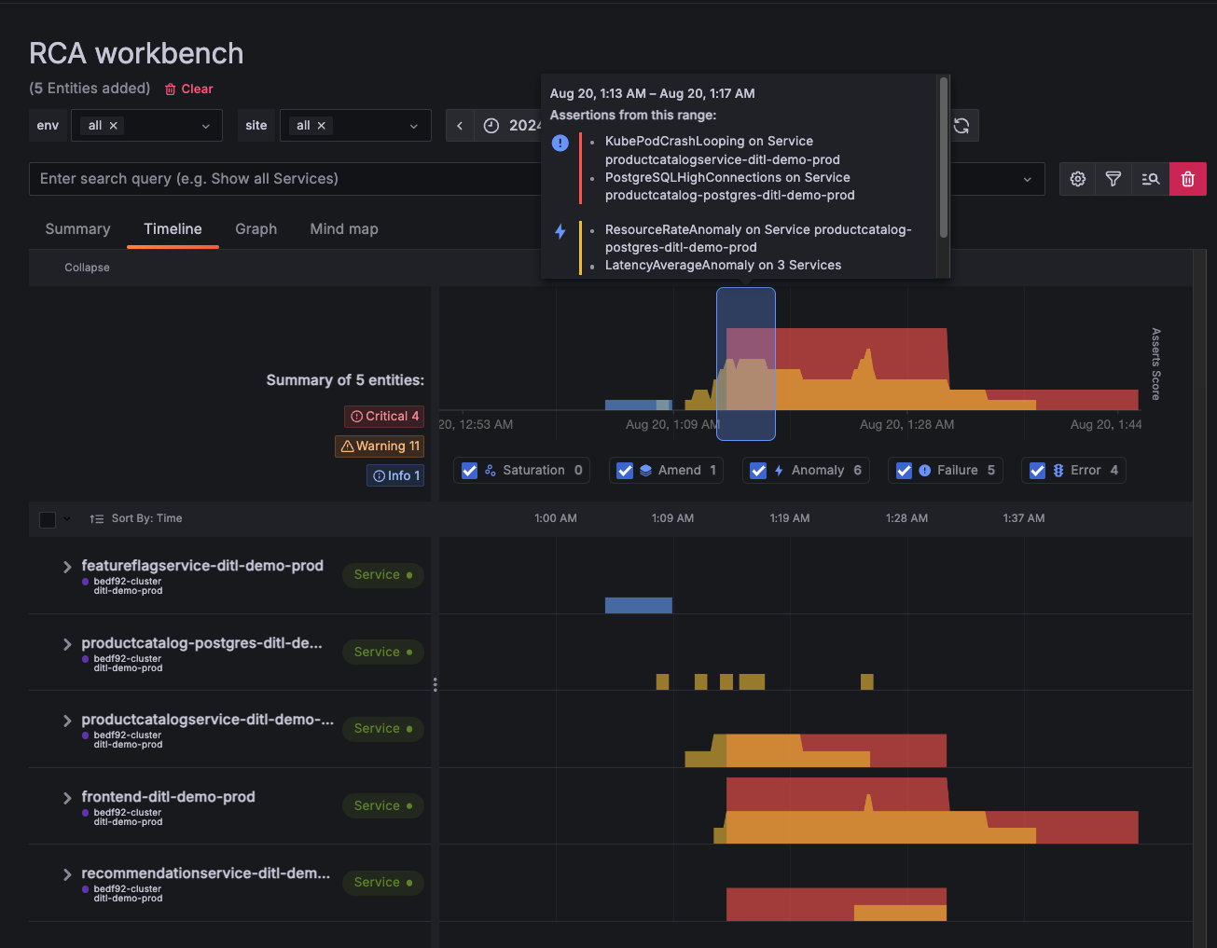
Task: Disable the Failure assertions checkbox
Action: click(x=904, y=470)
